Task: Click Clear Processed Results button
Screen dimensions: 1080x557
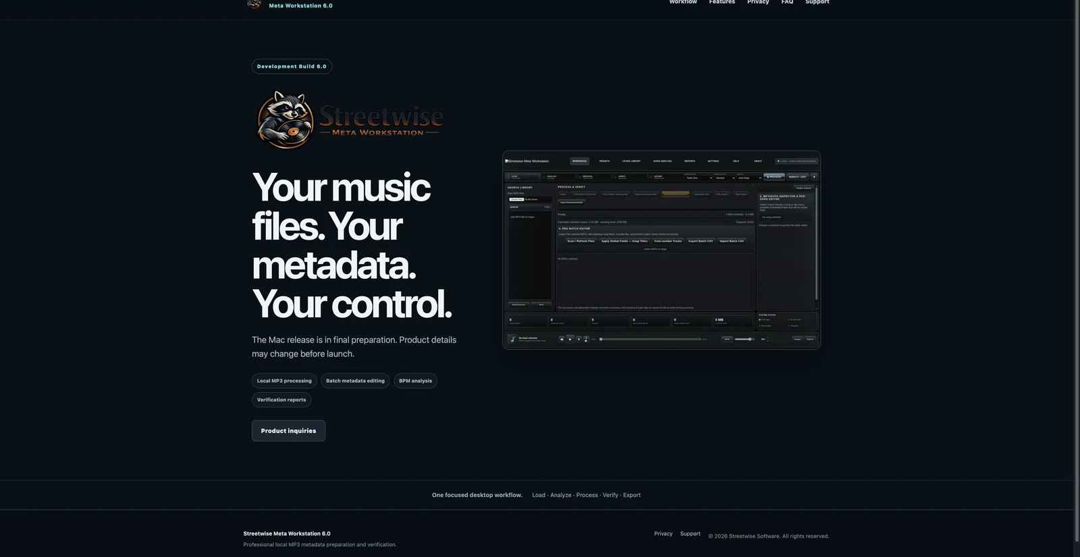Action: click(572, 202)
